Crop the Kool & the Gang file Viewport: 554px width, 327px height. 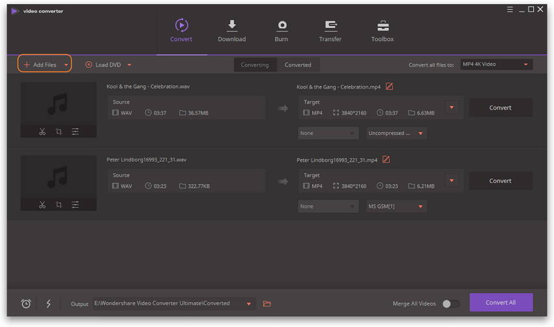tap(59, 132)
